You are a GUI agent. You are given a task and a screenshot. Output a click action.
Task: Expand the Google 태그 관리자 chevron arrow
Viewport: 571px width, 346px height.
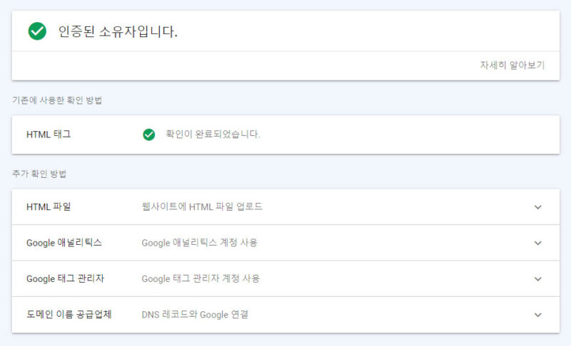pos(538,278)
